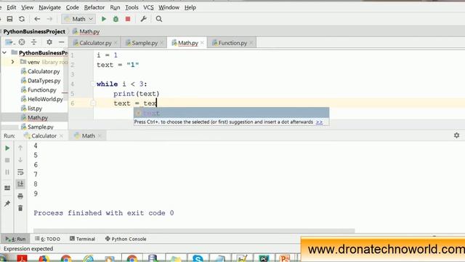Open the Project view selector dropdown
Screen dimensions: 465x262
click(9, 42)
